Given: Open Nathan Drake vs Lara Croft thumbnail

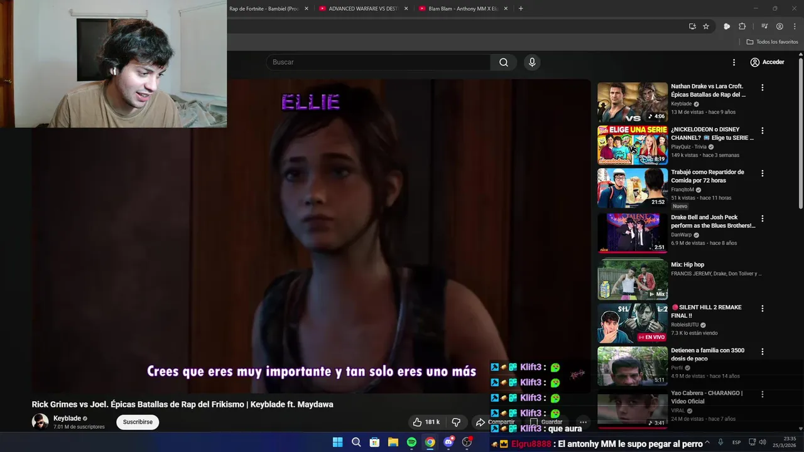Looking at the screenshot, I should pos(633,102).
